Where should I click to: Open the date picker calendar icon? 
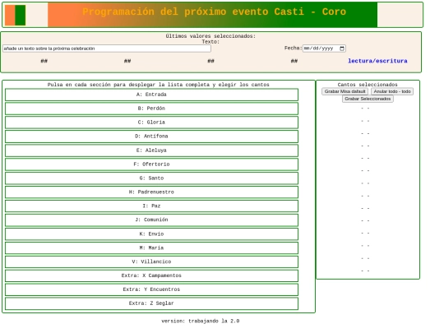(x=342, y=49)
